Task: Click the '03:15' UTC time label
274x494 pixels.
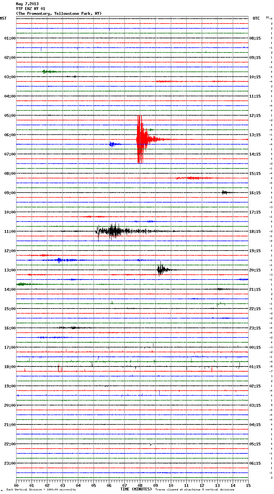Action: click(255, 405)
